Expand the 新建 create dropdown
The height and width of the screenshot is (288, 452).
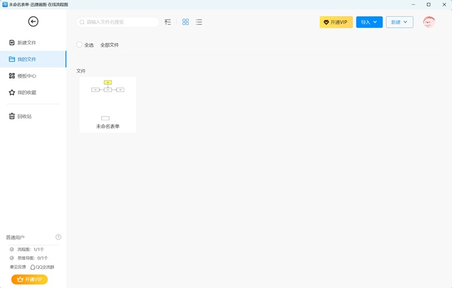[399, 22]
